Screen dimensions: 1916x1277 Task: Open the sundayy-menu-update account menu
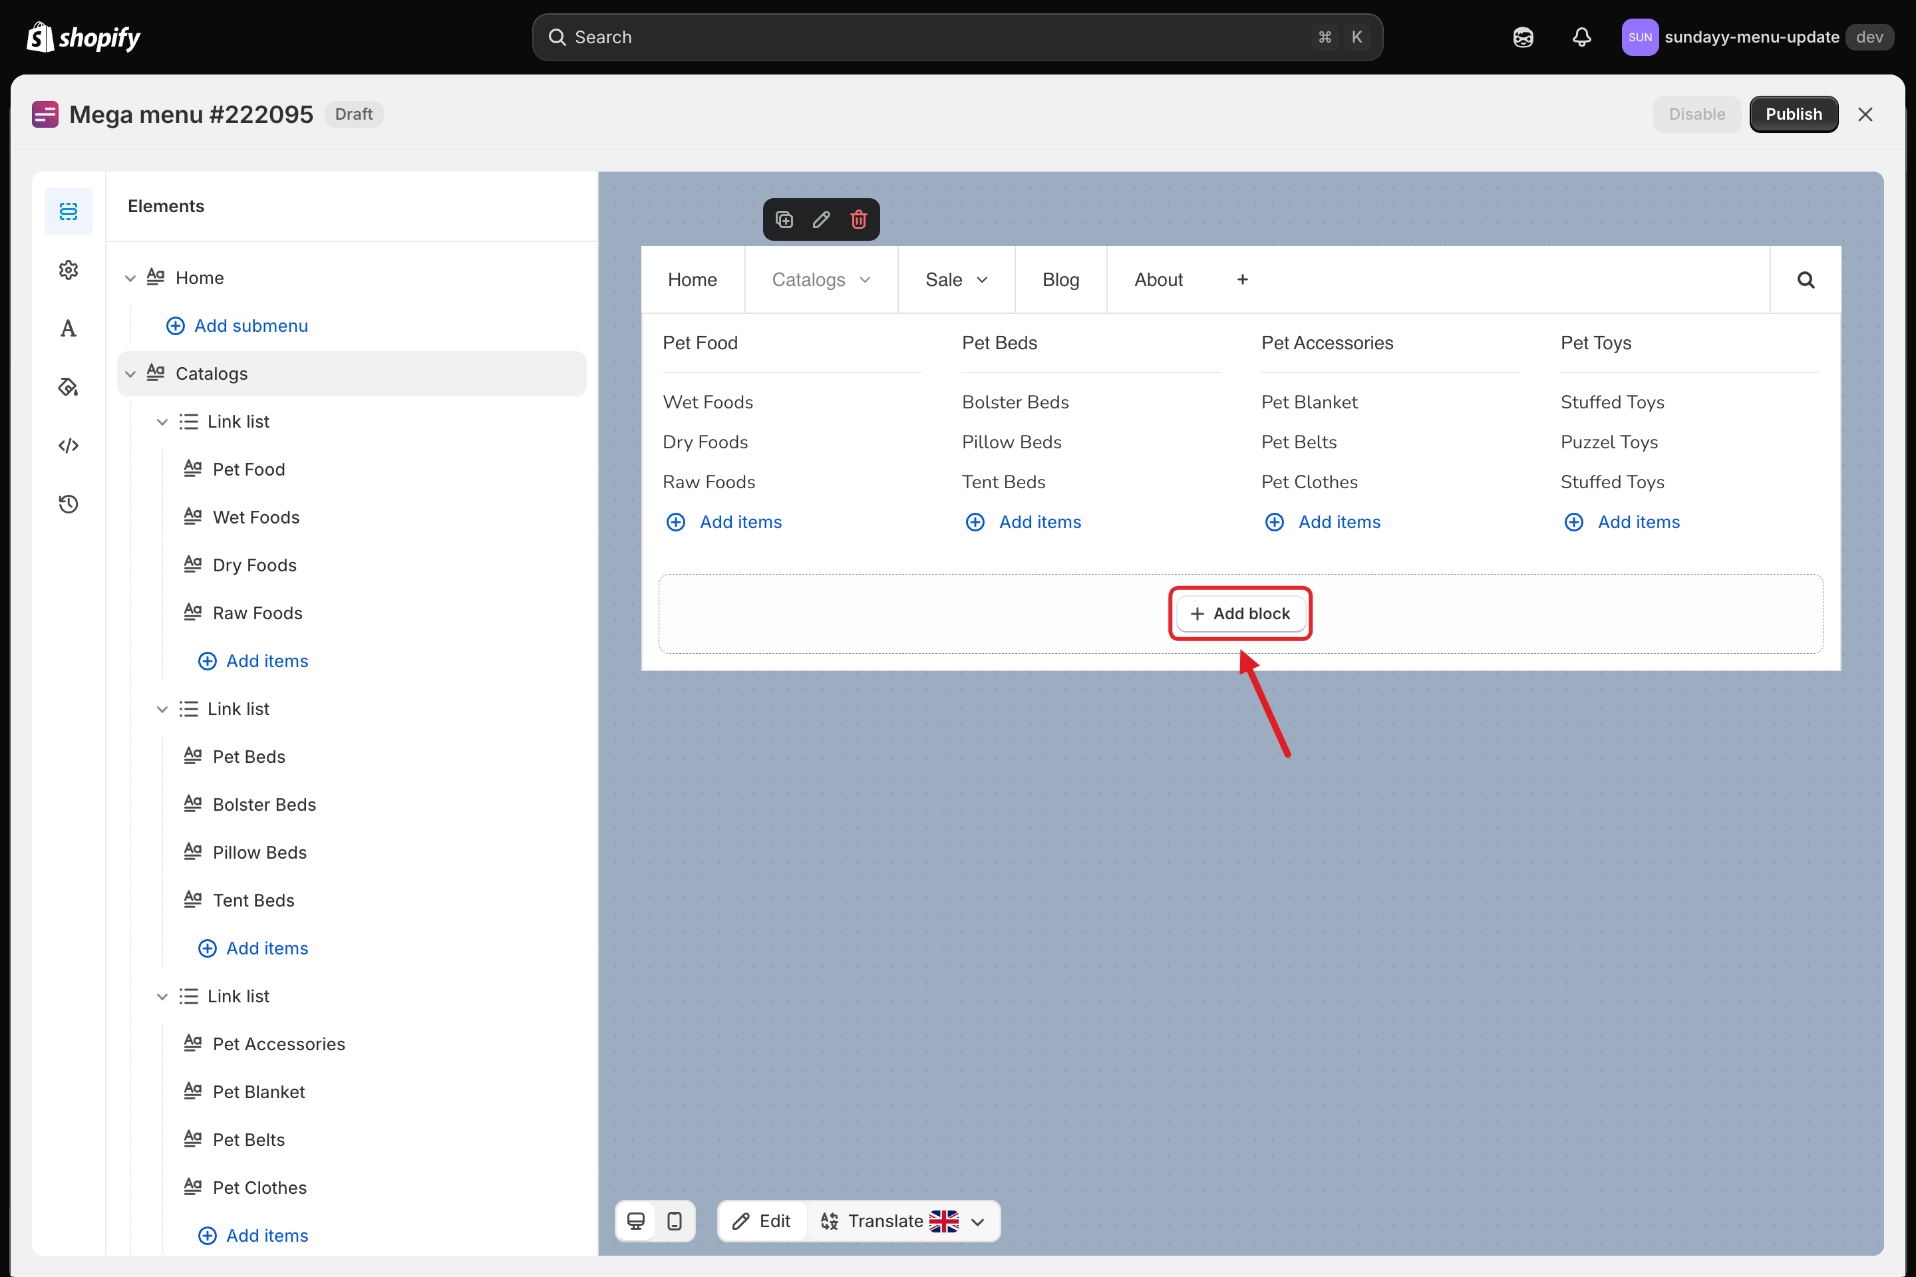pos(1757,37)
